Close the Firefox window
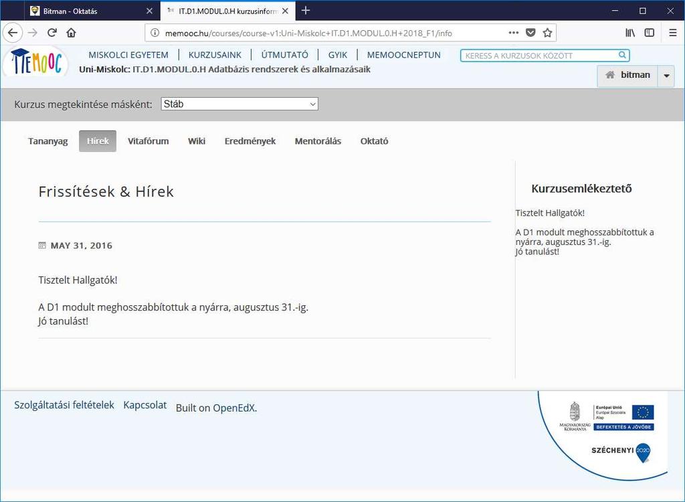This screenshot has width=685, height=502. (x=670, y=11)
